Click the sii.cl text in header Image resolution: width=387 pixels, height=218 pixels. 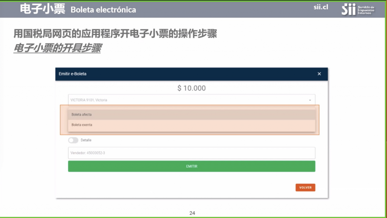point(321,7)
